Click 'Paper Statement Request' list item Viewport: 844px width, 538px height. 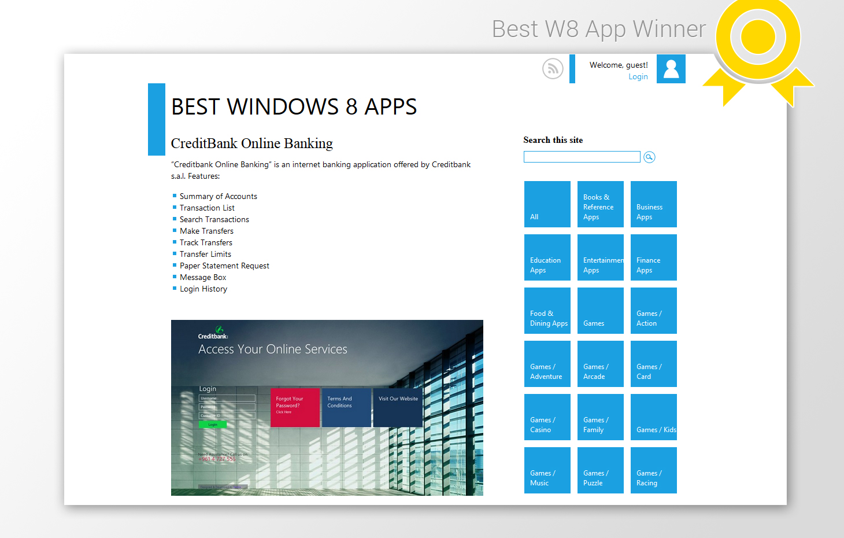224,266
